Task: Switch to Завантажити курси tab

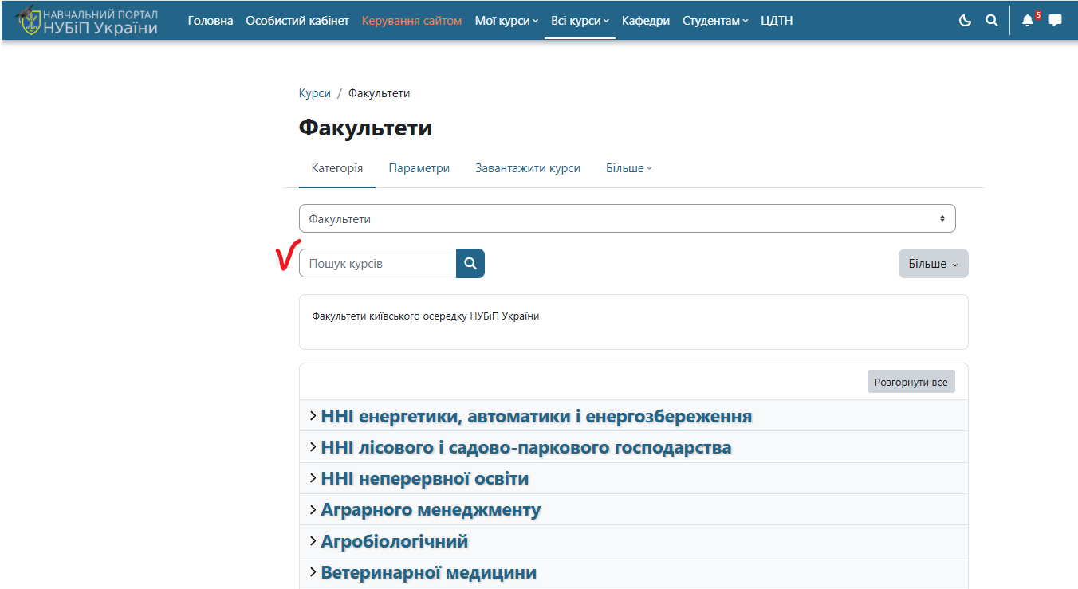Action: point(527,168)
